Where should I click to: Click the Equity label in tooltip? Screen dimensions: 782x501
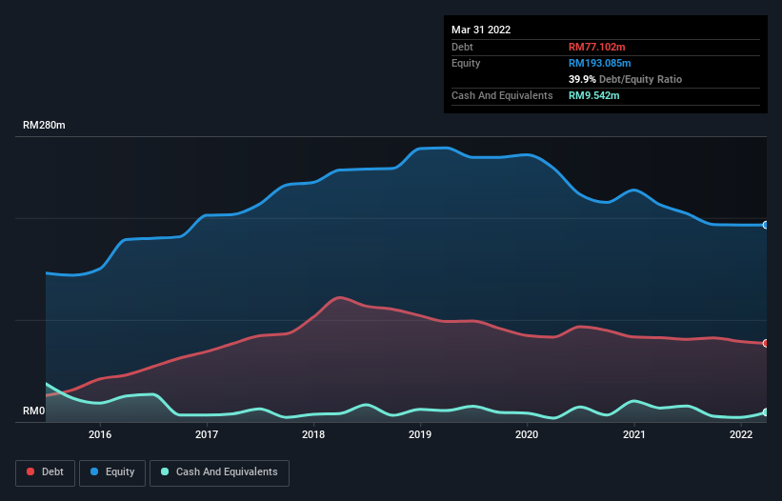tap(466, 63)
